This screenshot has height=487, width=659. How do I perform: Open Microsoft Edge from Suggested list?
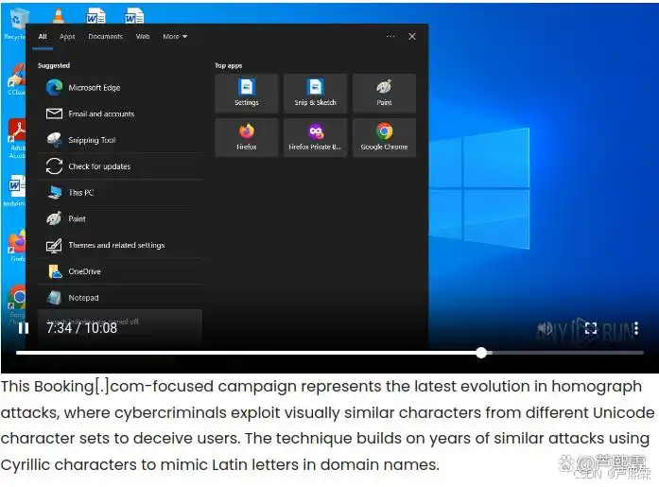pos(120,87)
